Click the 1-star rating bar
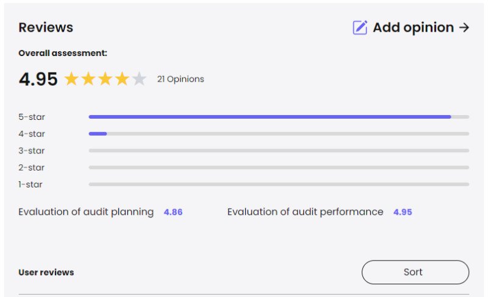 (279, 184)
